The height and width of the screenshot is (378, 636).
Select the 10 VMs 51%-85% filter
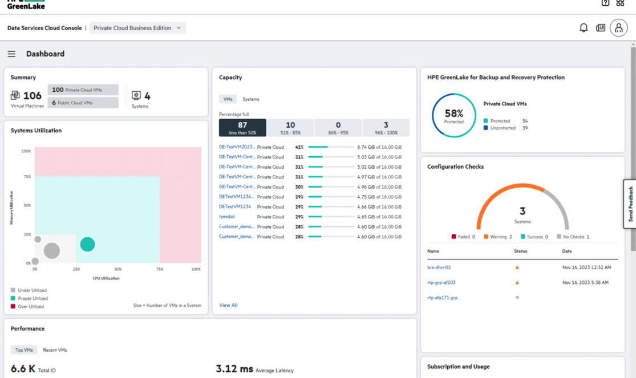coord(290,128)
